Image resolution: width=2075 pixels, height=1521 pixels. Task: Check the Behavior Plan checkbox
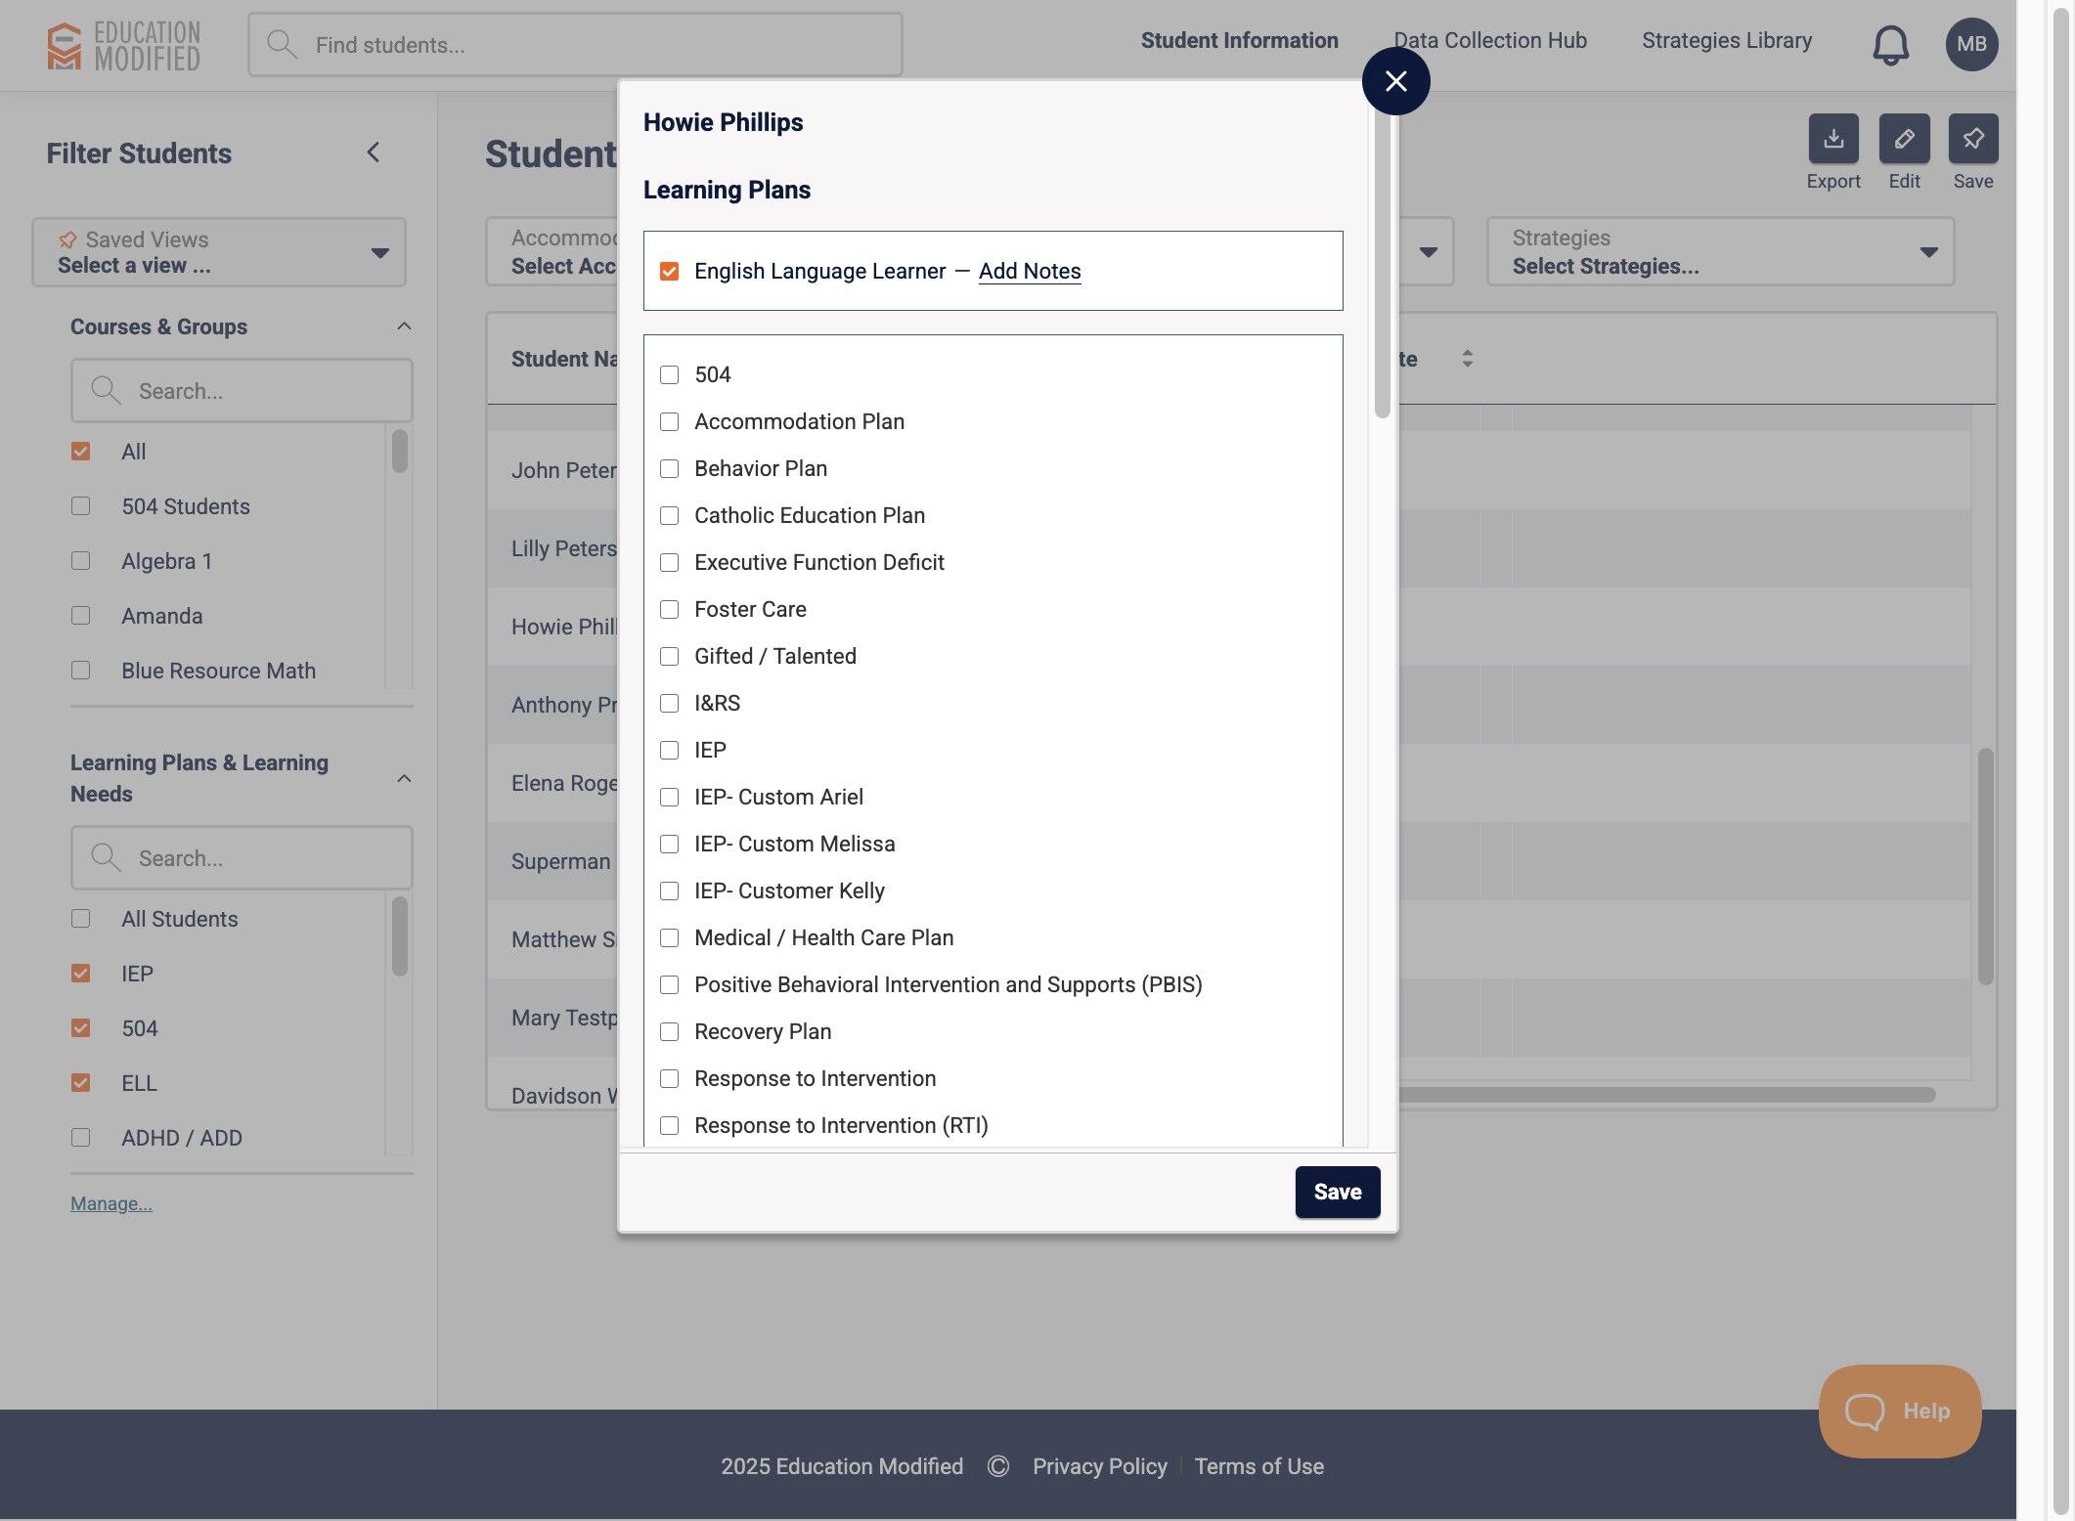pos(669,469)
